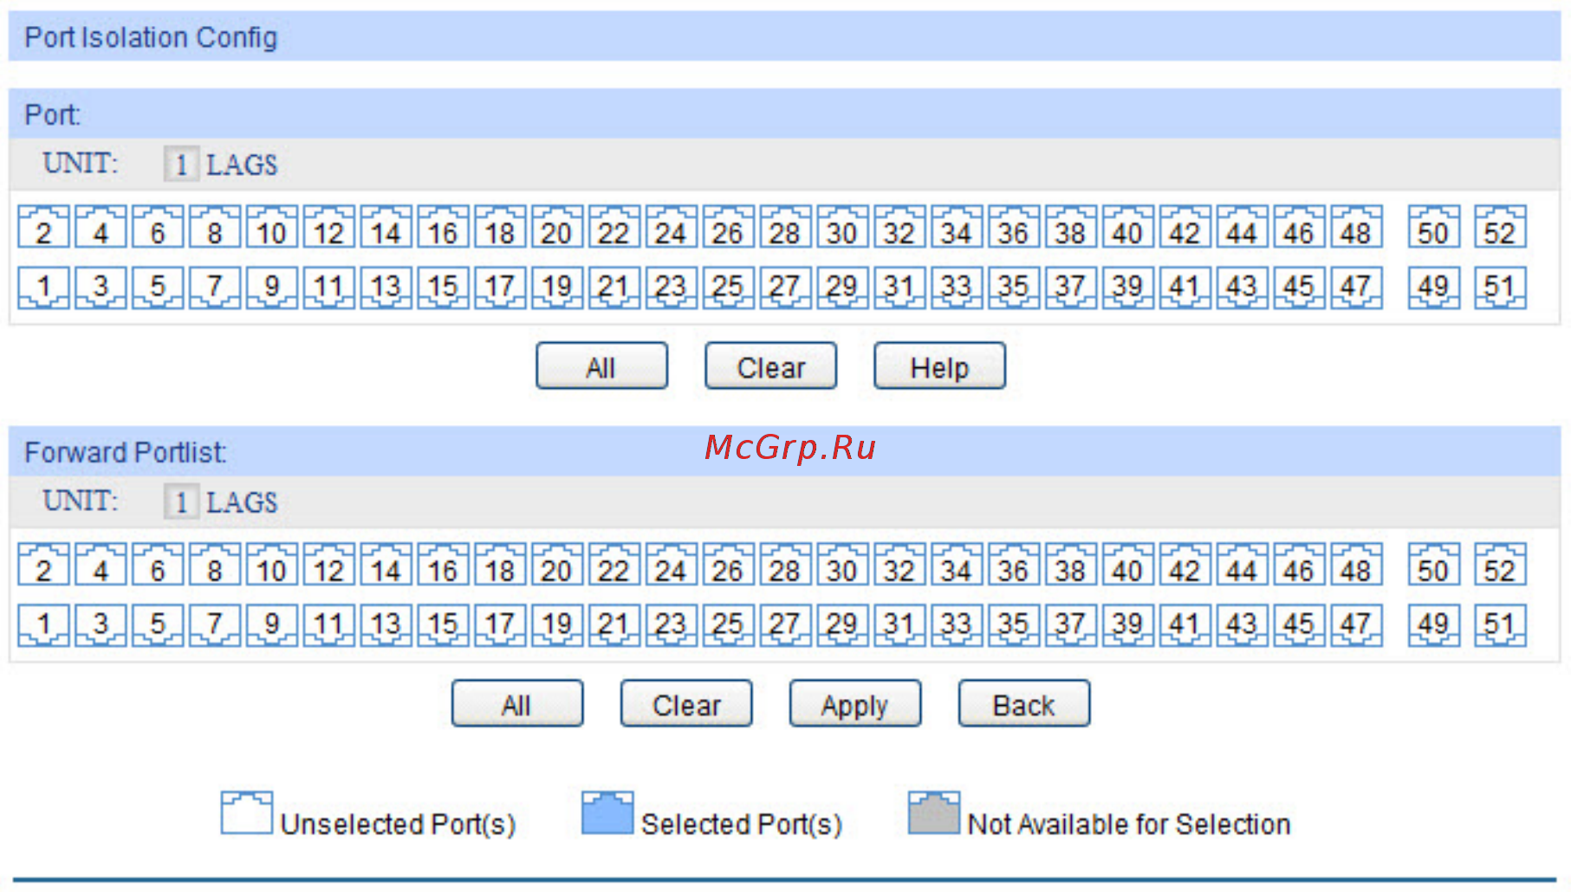Select port 37 in the Port section
Viewport: 1571px width, 892px height.
tap(1071, 288)
